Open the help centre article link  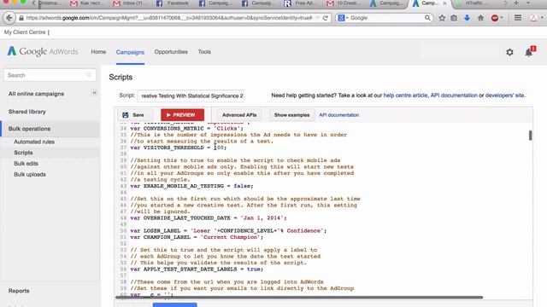tap(405, 95)
